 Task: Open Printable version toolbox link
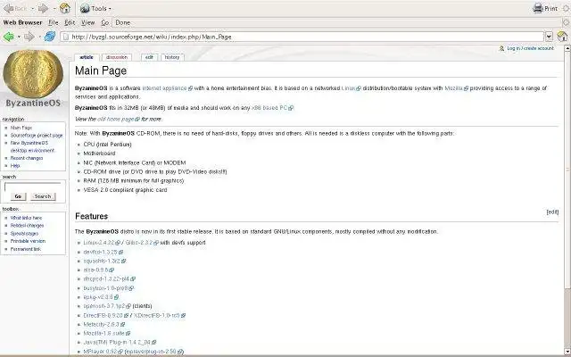[x=28, y=241]
